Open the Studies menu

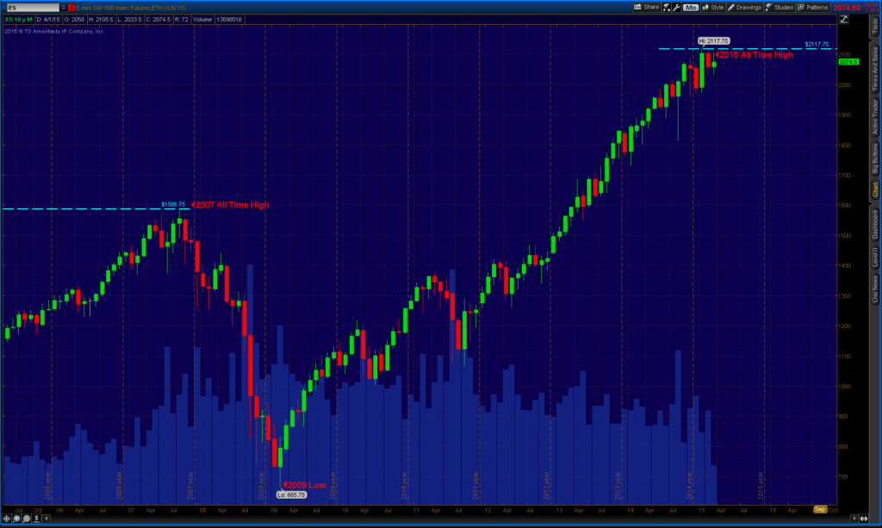(x=779, y=7)
